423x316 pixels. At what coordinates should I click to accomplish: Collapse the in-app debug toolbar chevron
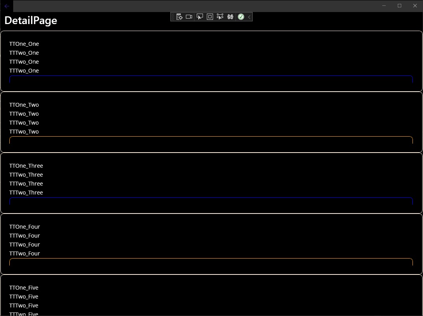click(x=249, y=17)
